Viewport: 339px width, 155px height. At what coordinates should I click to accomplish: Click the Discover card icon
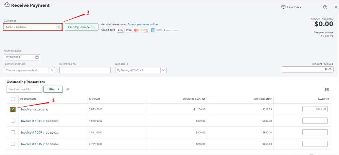(144, 30)
